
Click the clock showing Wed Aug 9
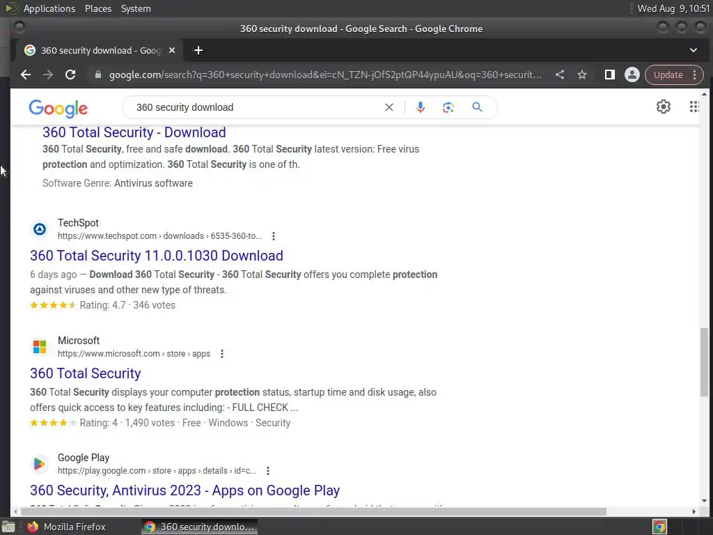[x=673, y=8]
